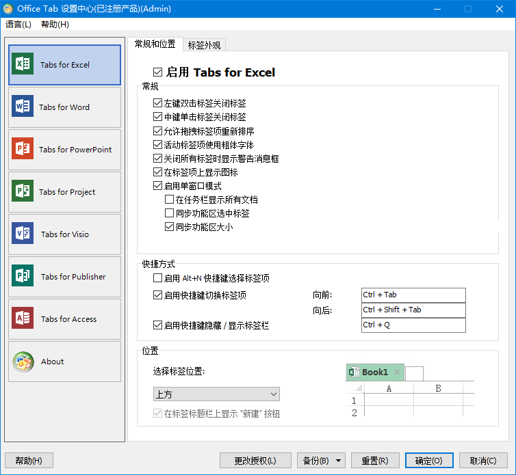Image resolution: width=516 pixels, height=475 pixels.
Task: Select the Tabs for Excel icon
Action: [23, 64]
